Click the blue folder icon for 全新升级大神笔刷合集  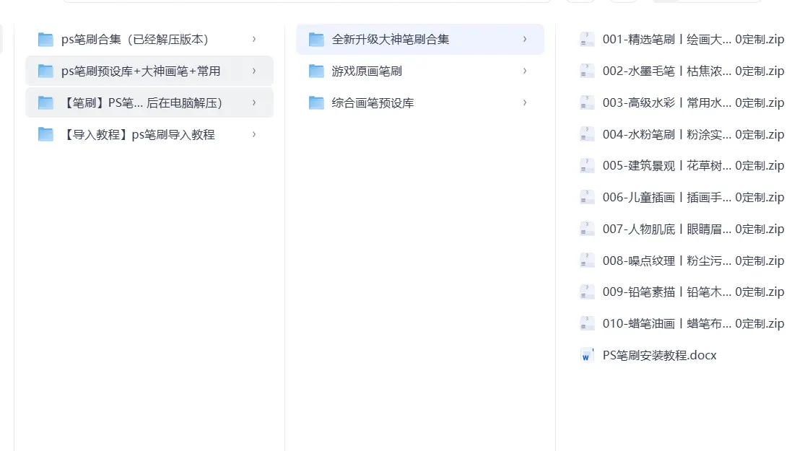coord(316,40)
